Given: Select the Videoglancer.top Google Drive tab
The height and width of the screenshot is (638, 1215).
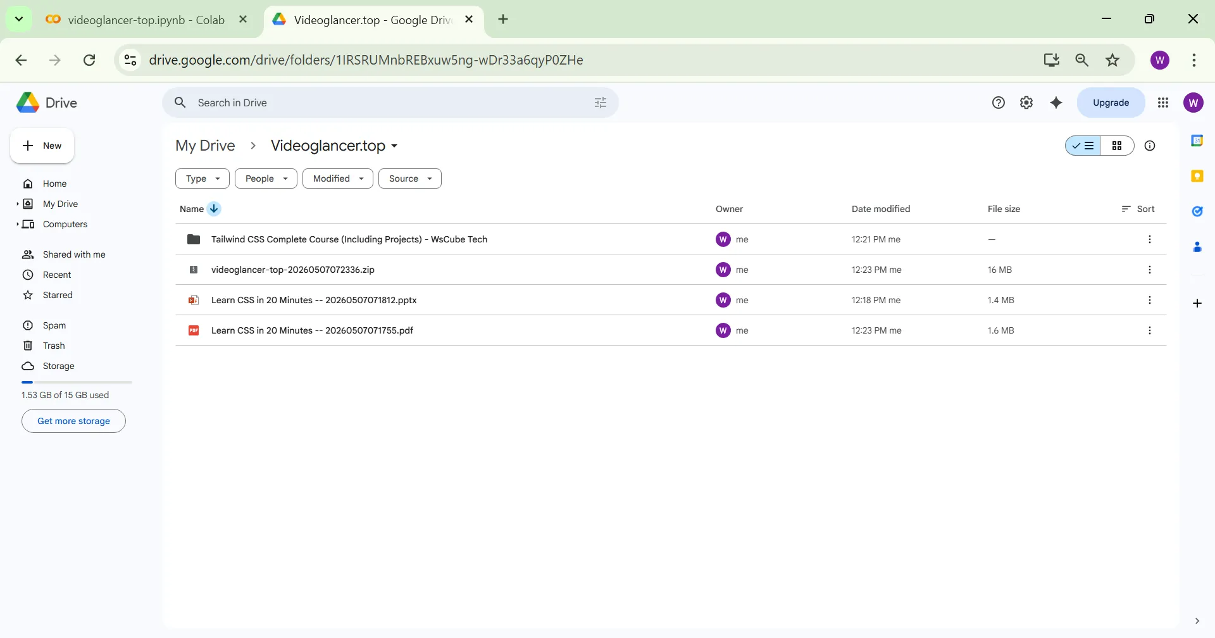Looking at the screenshot, I should [373, 20].
